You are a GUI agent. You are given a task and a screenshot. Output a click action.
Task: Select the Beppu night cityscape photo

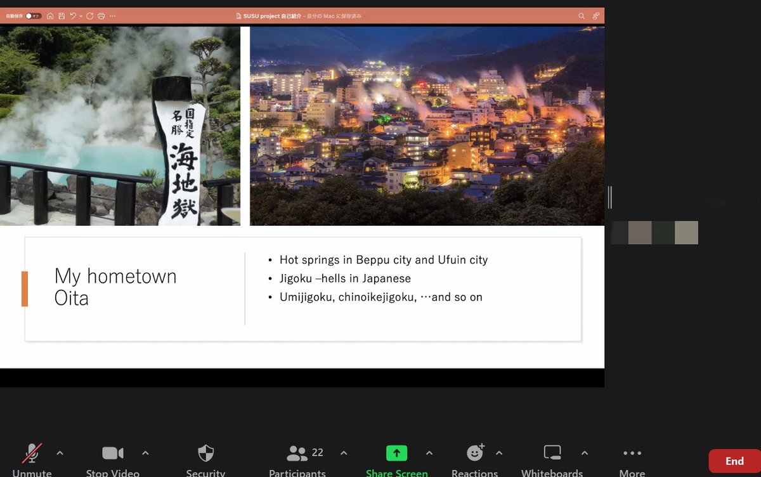click(x=427, y=126)
